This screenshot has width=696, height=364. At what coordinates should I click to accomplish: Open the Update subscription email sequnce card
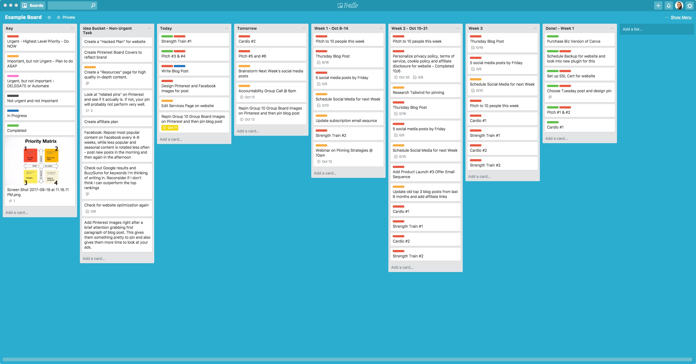click(x=348, y=119)
